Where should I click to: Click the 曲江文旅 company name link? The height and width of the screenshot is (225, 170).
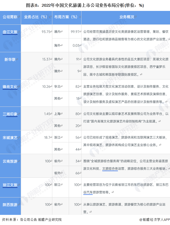pyautogui.click(x=10, y=32)
